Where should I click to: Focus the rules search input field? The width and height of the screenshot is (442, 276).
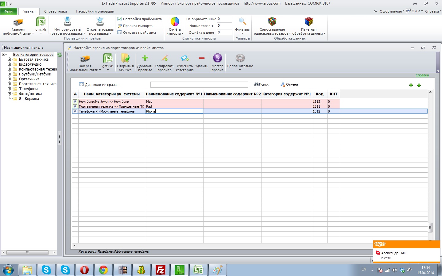tap(199, 85)
